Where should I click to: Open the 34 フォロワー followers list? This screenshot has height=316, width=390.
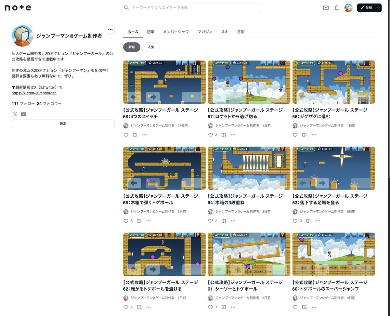(49, 104)
